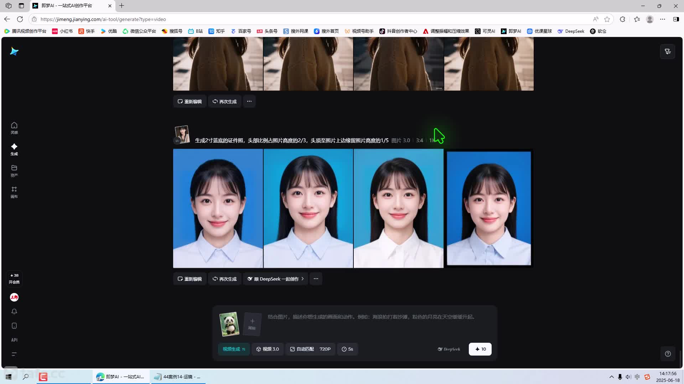Toggle the DeepSeek prompt assistant
This screenshot has width=684, height=384.
click(449, 349)
